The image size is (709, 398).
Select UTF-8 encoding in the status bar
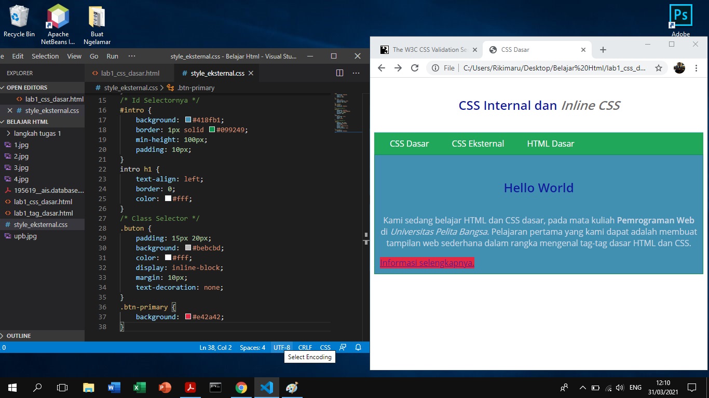281,347
